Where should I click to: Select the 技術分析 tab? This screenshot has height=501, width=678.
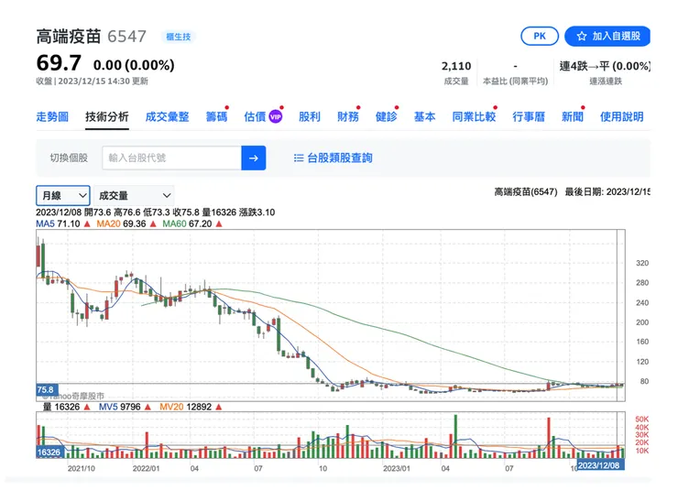pos(107,116)
